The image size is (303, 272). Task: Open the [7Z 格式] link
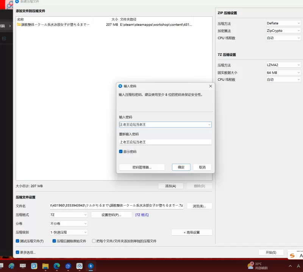tap(142, 215)
